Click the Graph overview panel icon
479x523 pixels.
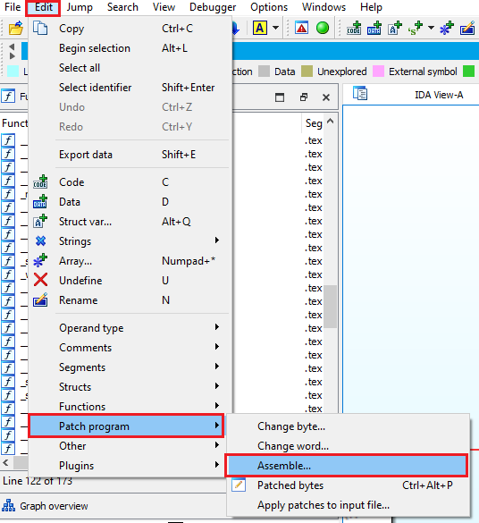[8, 505]
